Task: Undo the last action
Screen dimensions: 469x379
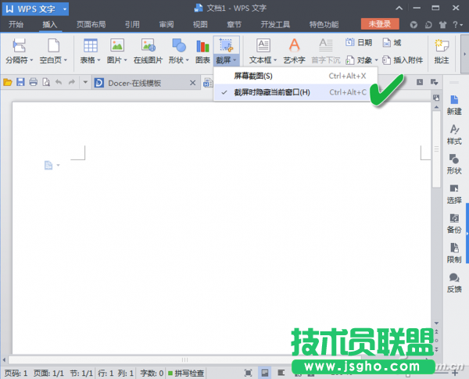Action: pyautogui.click(x=59, y=82)
